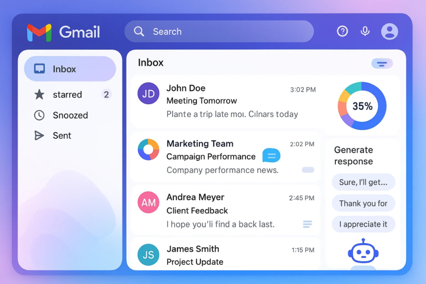426x284 pixels.
Task: Click the chat bubble on Campaign Performance
Action: click(x=271, y=155)
